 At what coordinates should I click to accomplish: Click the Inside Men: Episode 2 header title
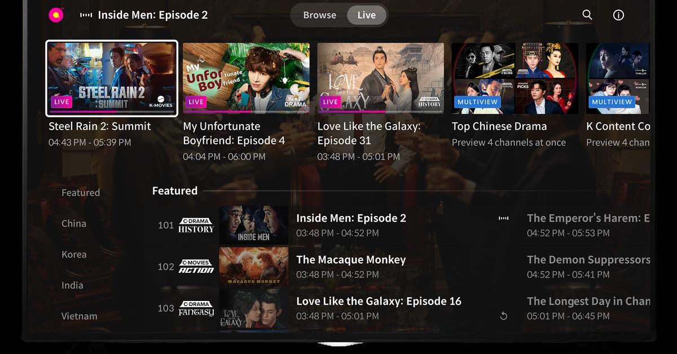153,15
